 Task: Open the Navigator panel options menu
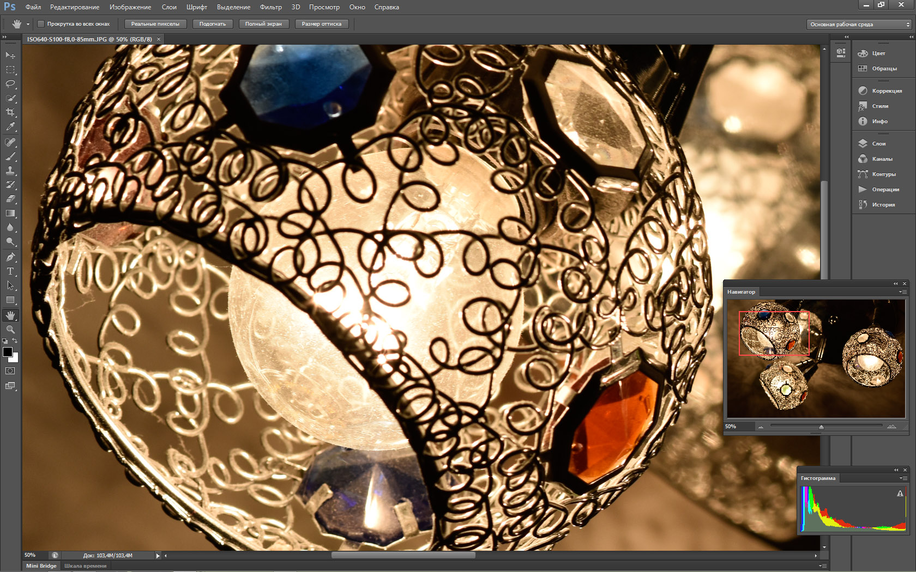pyautogui.click(x=903, y=292)
